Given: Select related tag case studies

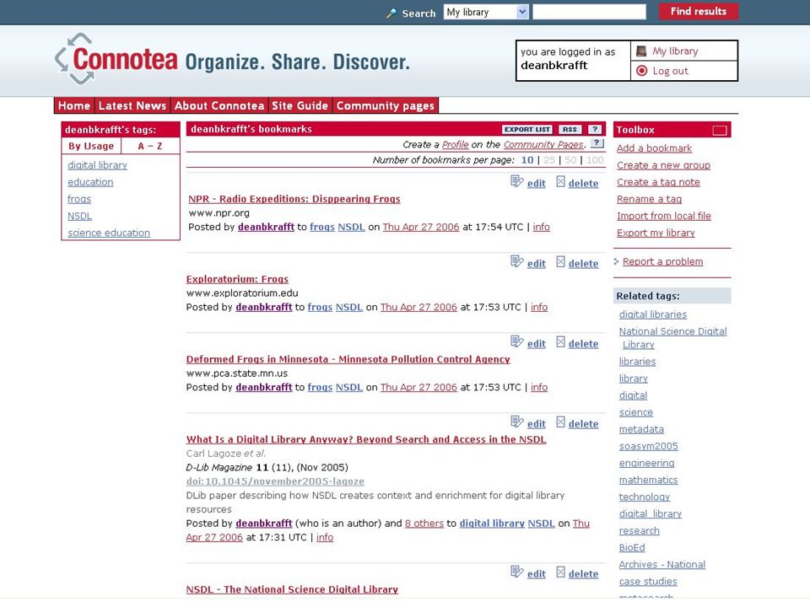Looking at the screenshot, I should 648,581.
